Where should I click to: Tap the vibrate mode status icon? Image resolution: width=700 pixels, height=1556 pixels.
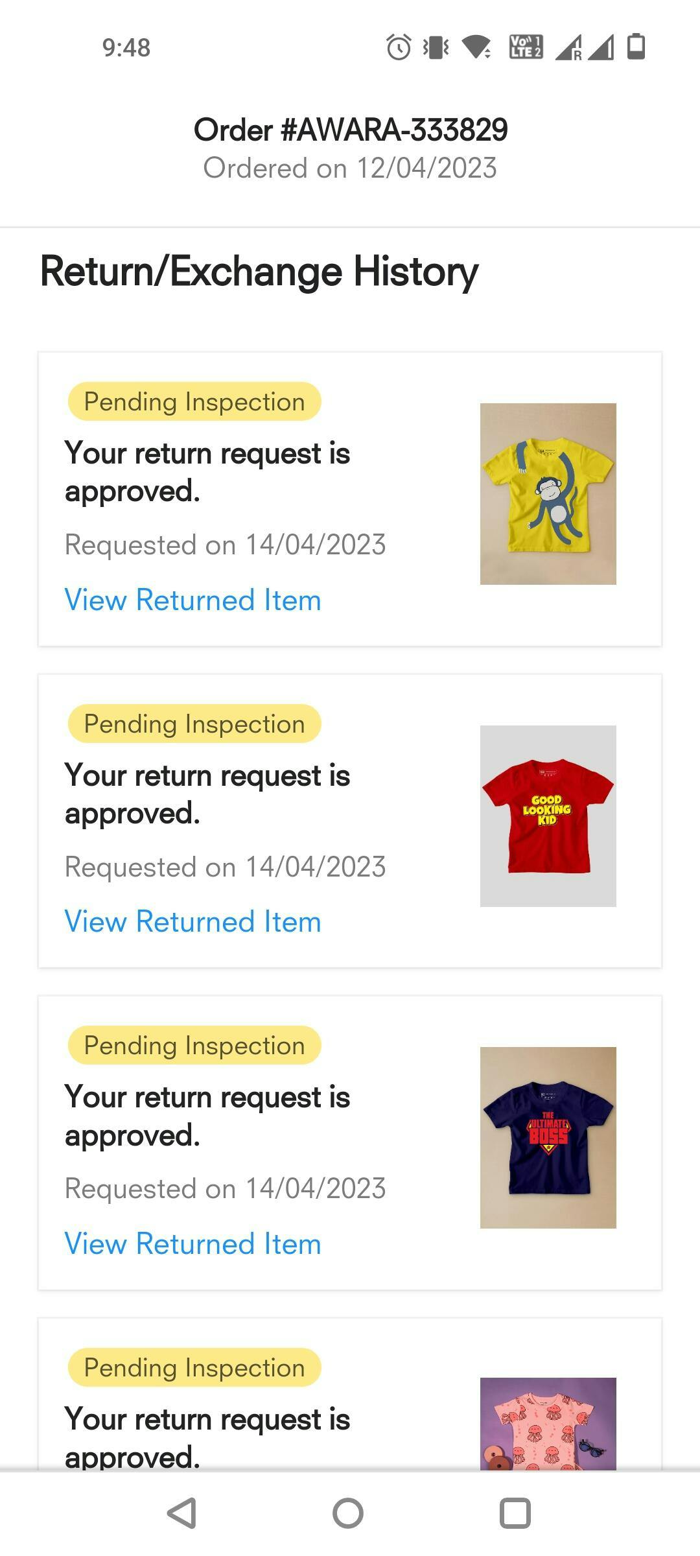click(436, 47)
